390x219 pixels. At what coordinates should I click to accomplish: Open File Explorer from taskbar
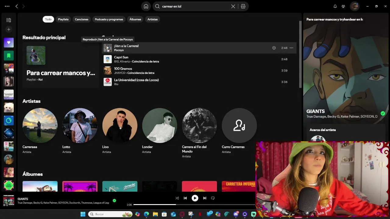(x=155, y=214)
